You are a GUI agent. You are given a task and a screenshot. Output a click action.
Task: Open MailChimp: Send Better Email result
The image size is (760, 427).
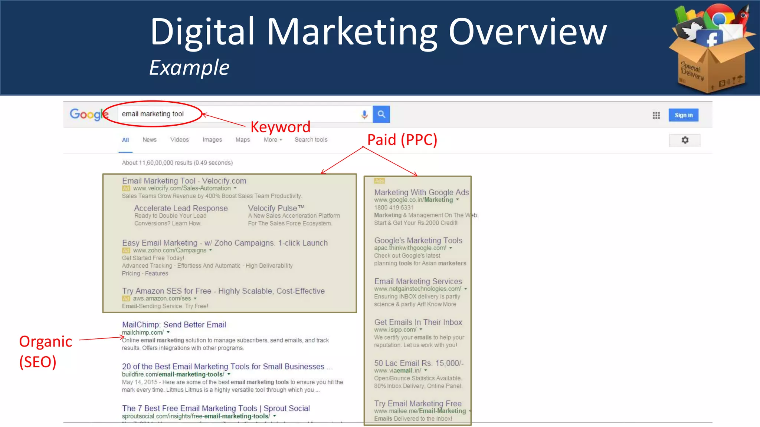pyautogui.click(x=174, y=325)
